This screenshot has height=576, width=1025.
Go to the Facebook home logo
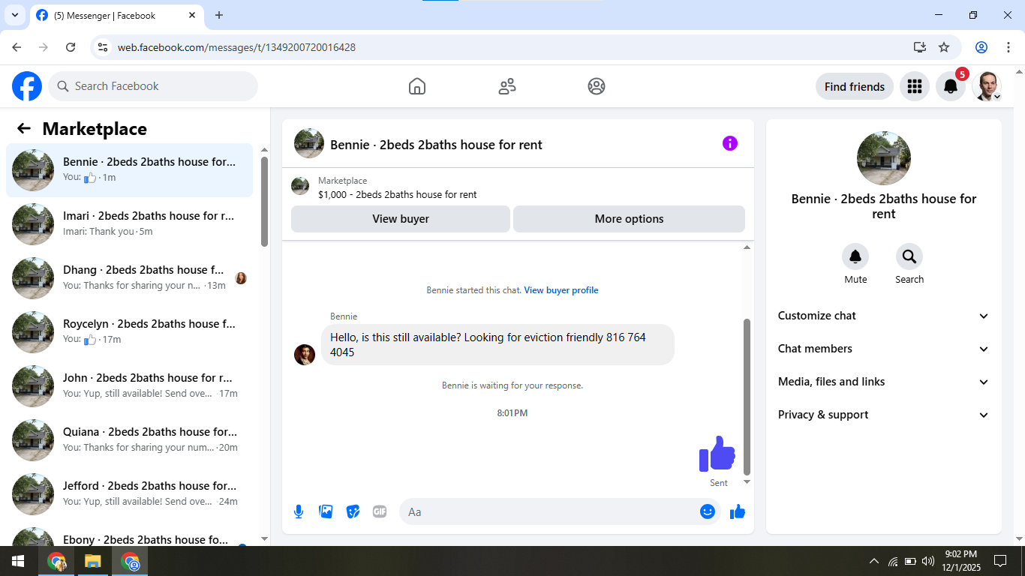(27, 86)
